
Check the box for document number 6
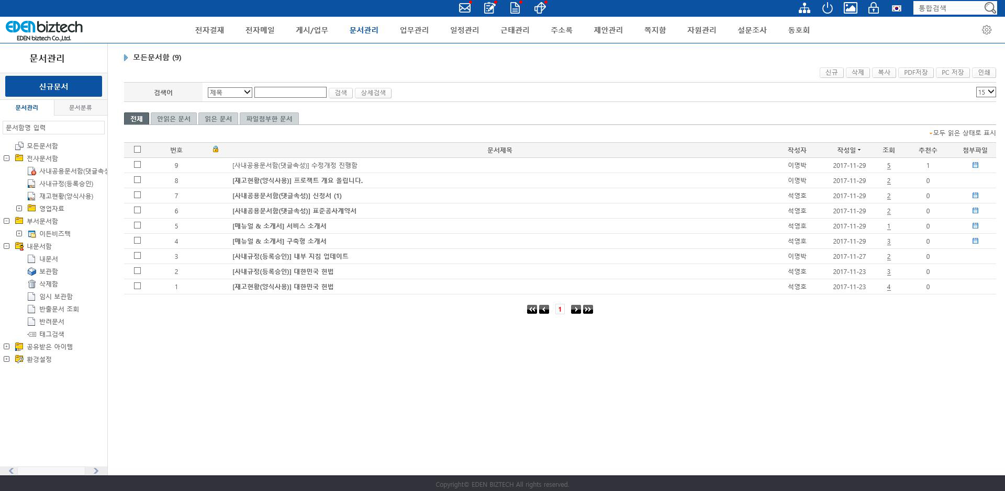pos(137,210)
